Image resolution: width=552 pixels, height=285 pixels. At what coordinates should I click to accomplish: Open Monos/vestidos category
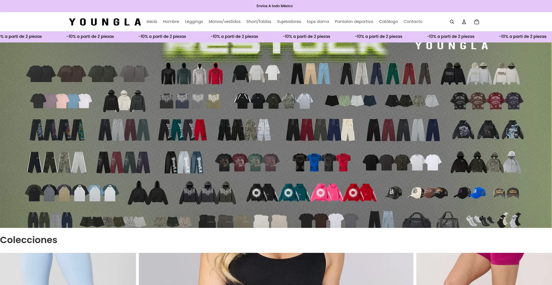coord(225,22)
